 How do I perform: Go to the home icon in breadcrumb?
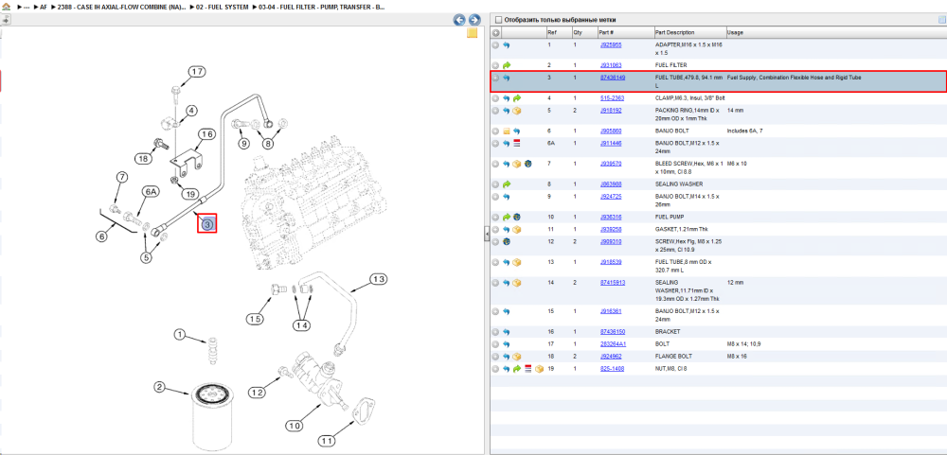click(6, 8)
